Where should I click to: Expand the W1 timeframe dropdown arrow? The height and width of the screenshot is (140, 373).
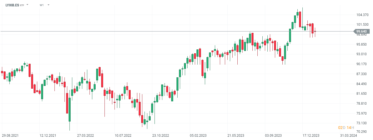[x=48, y=5]
